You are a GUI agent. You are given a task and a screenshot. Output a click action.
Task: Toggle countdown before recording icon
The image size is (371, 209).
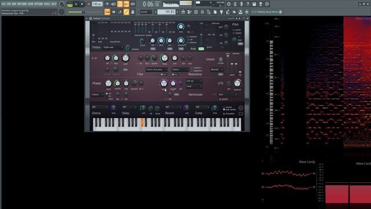[x=120, y=4]
